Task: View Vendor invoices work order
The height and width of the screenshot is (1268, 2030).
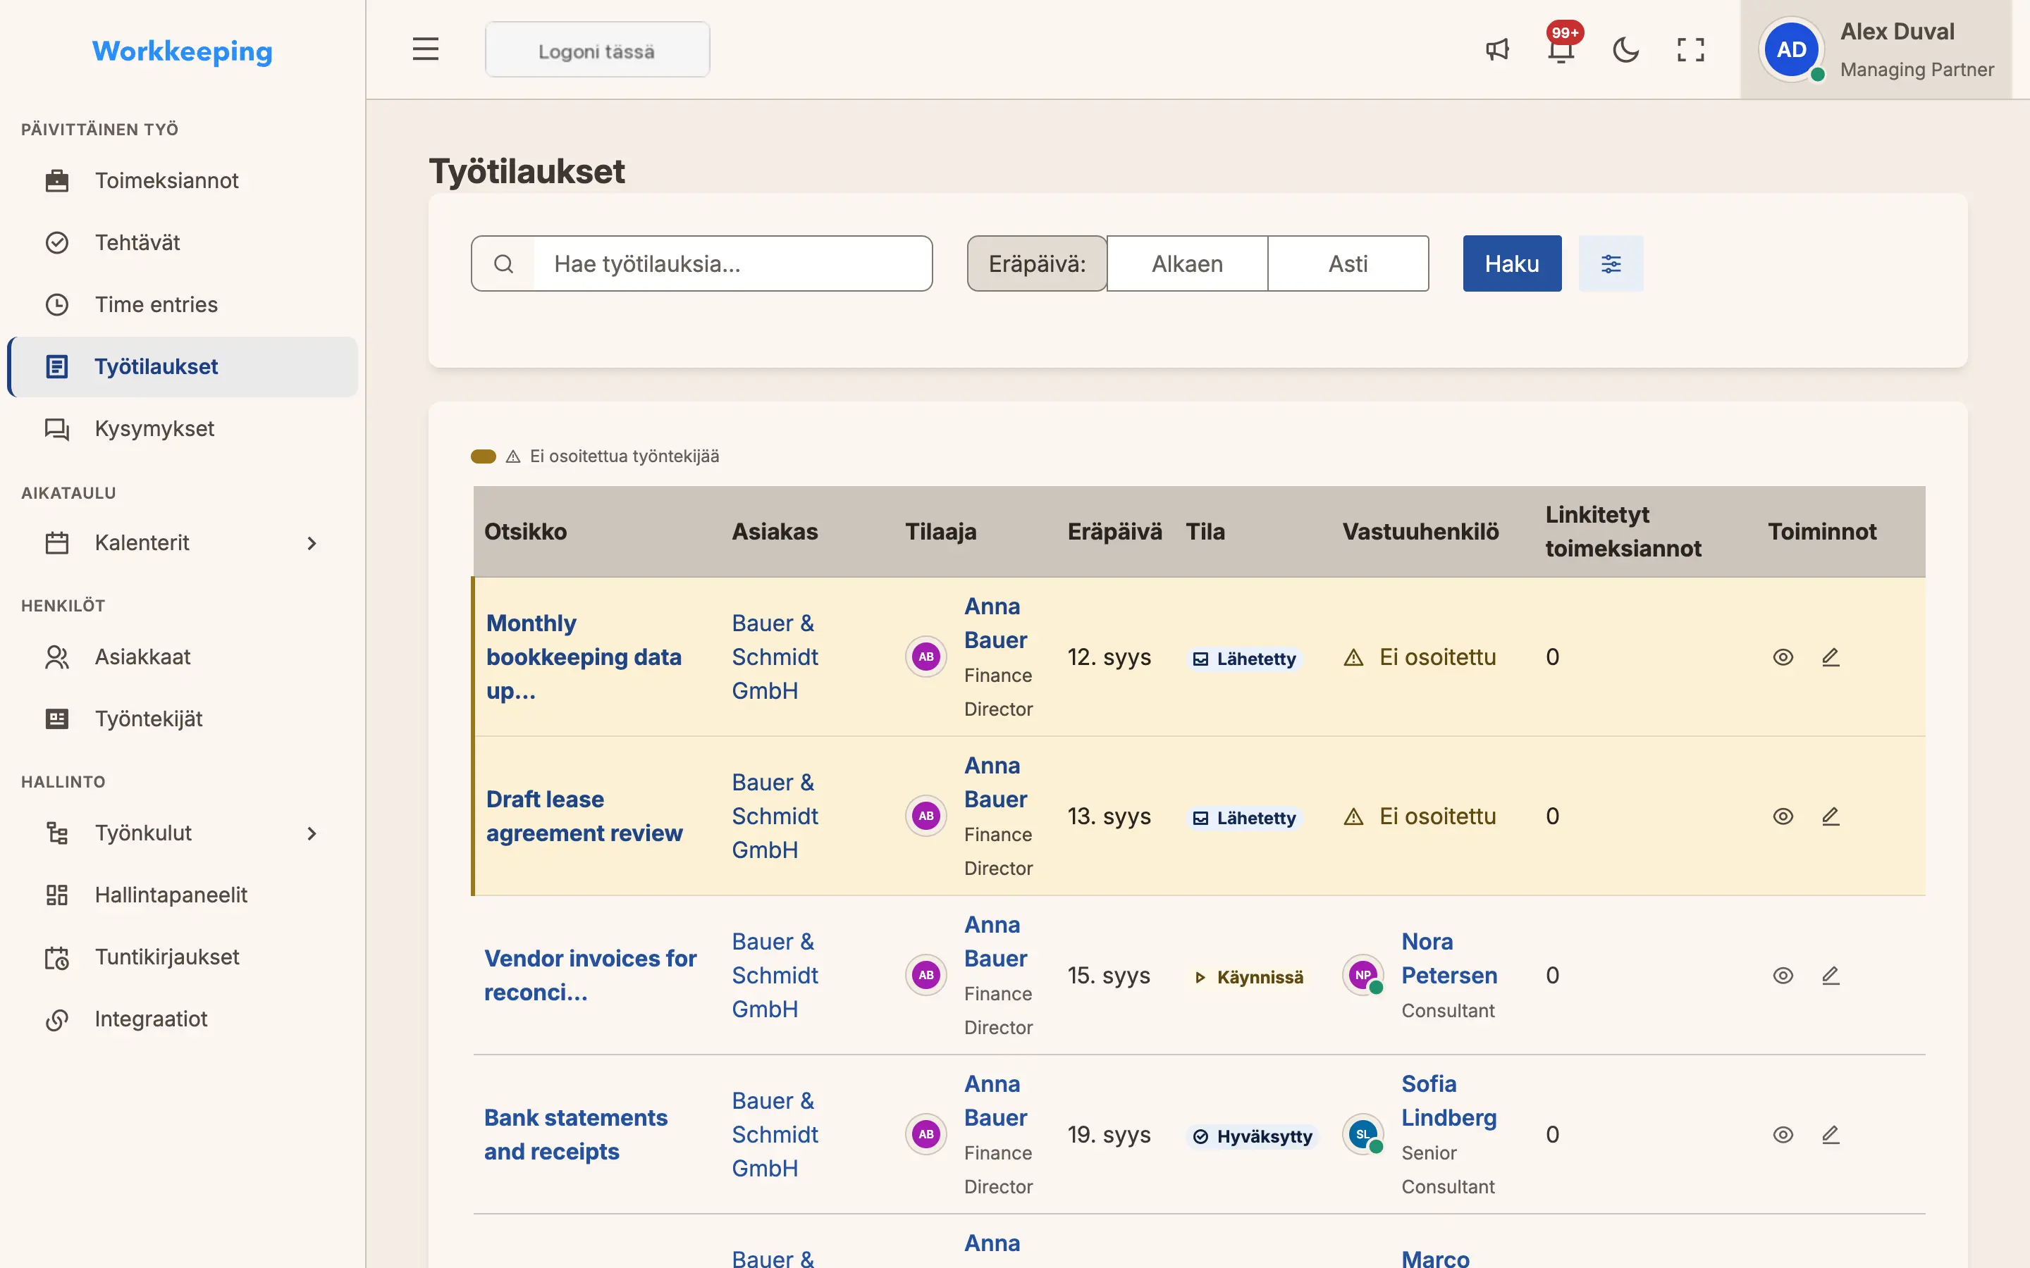Action: coord(1783,976)
